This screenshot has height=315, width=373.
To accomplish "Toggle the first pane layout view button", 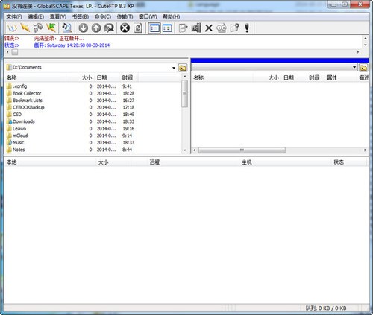I will click(154, 28).
